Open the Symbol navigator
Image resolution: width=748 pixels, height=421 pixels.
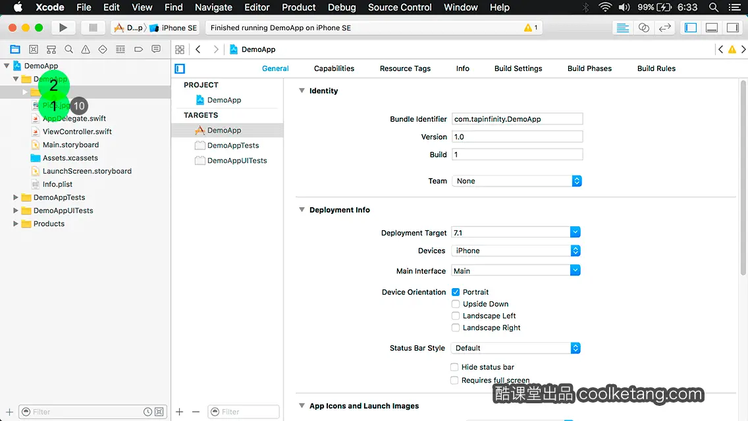coord(51,49)
